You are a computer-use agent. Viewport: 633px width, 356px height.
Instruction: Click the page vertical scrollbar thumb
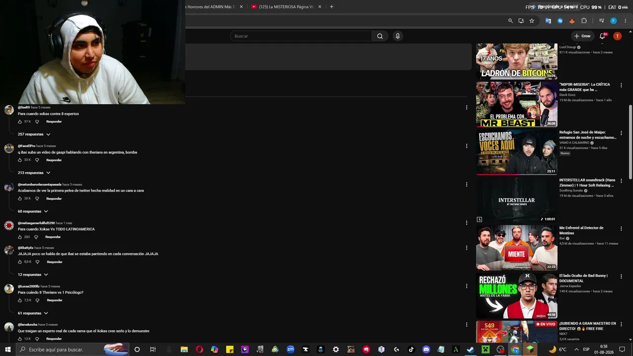click(x=630, y=142)
